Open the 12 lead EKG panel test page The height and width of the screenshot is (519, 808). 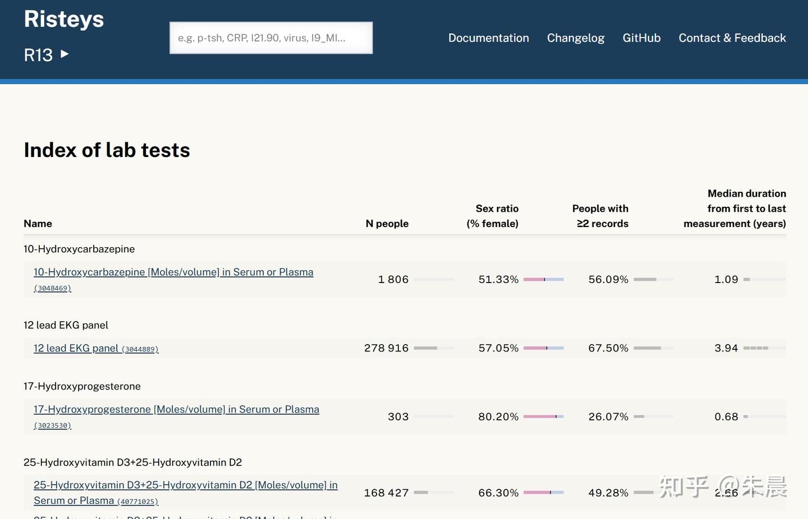76,348
